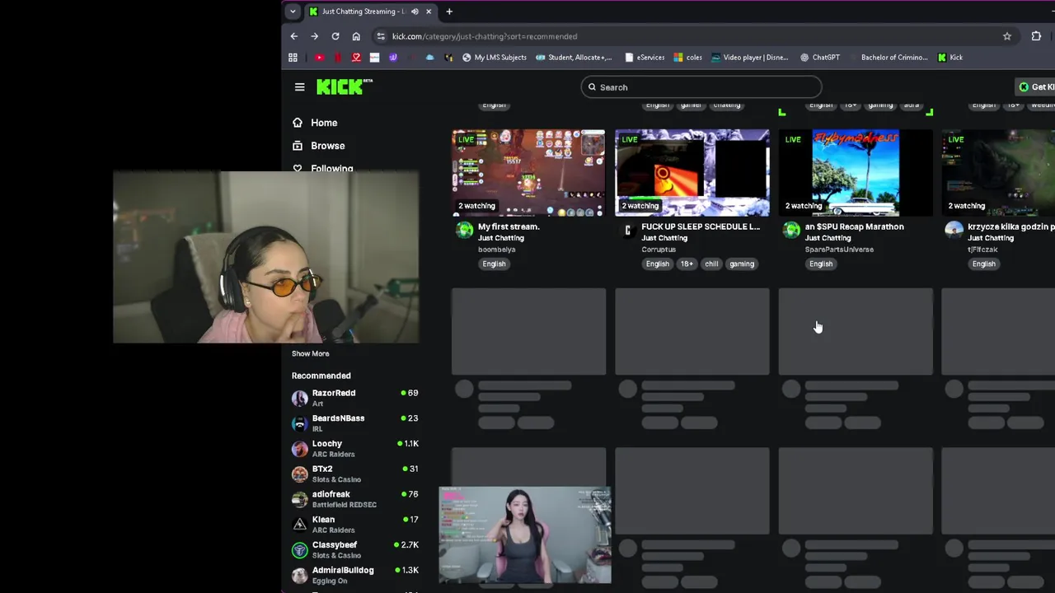Open the tab search dropdown chevron
The image size is (1055, 593).
[x=293, y=12]
